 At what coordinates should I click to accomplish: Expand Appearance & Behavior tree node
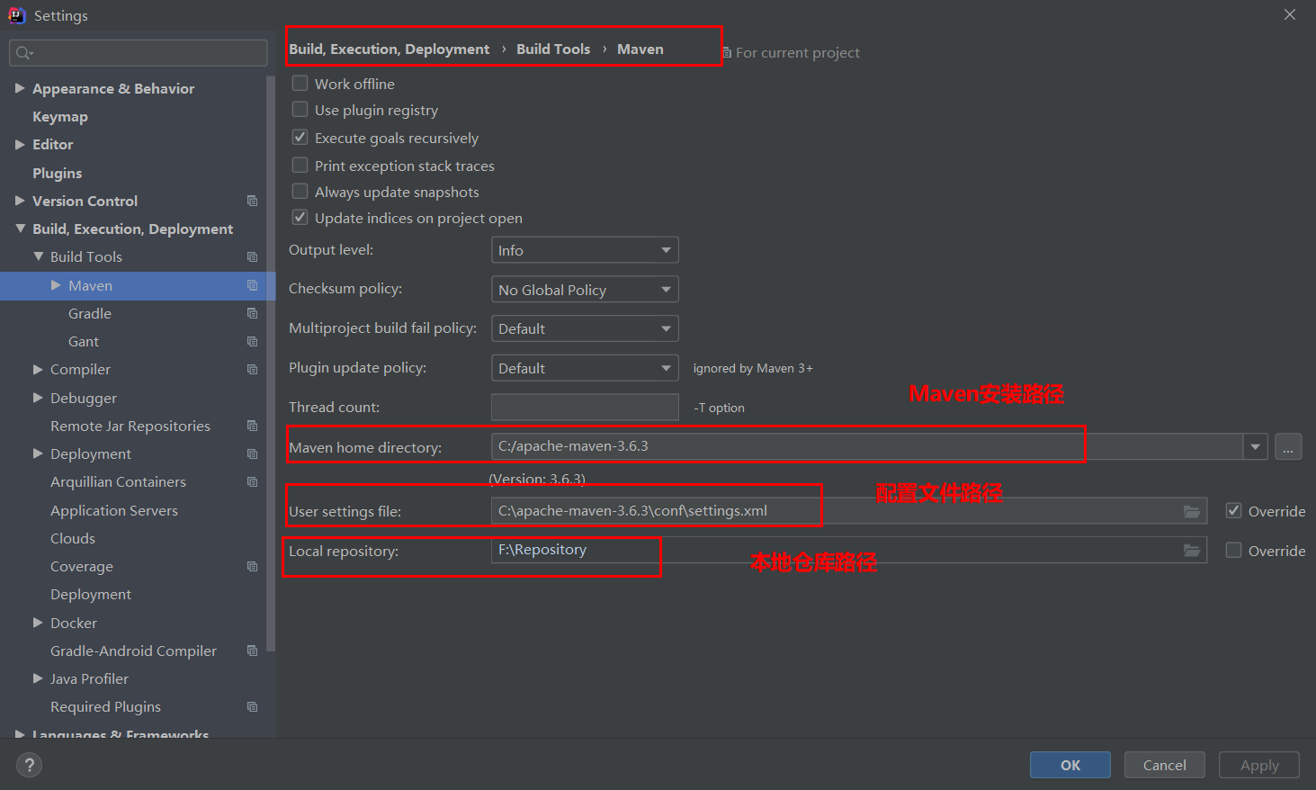coord(20,88)
